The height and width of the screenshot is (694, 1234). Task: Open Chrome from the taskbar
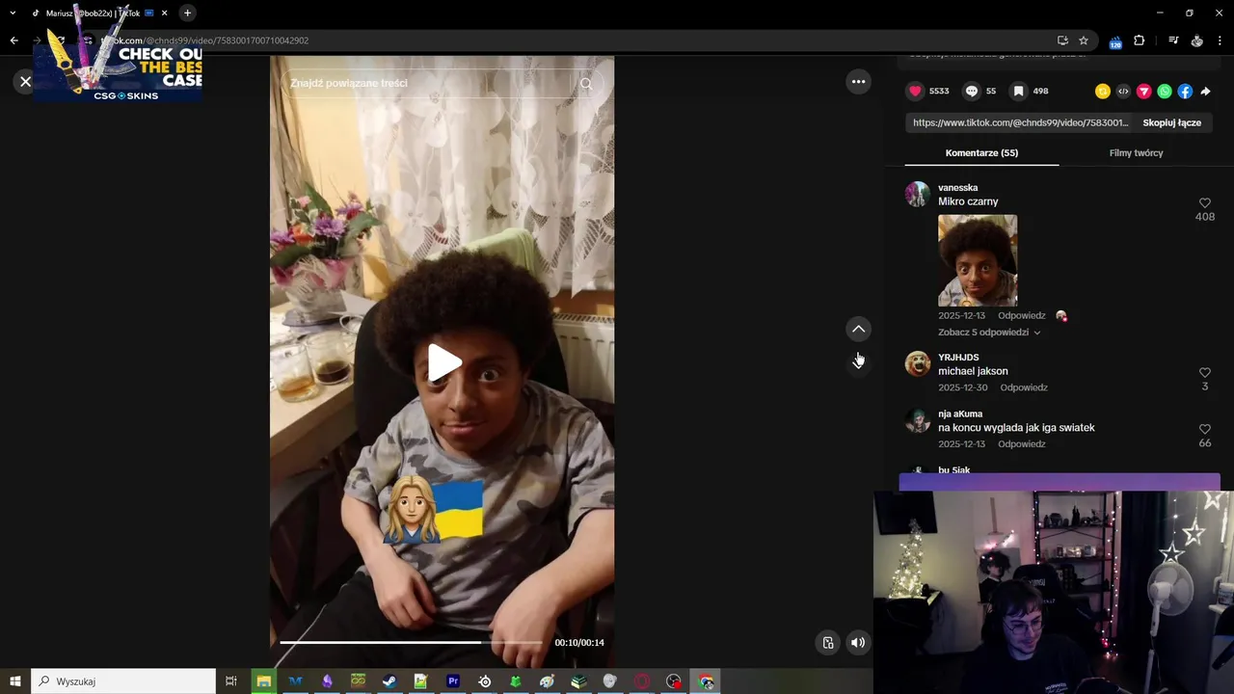[x=706, y=681]
